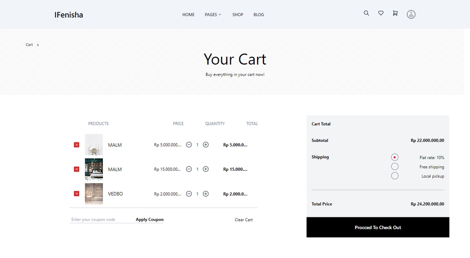Open the wishlist heart icon
Image resolution: width=470 pixels, height=258 pixels.
(381, 13)
